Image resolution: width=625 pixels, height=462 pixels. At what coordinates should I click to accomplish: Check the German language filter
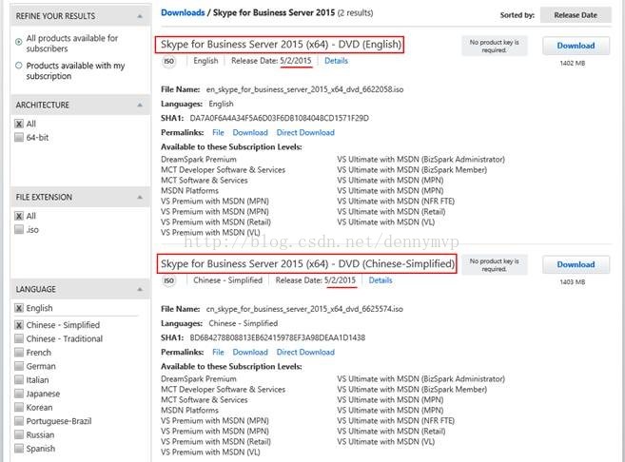coord(19,366)
